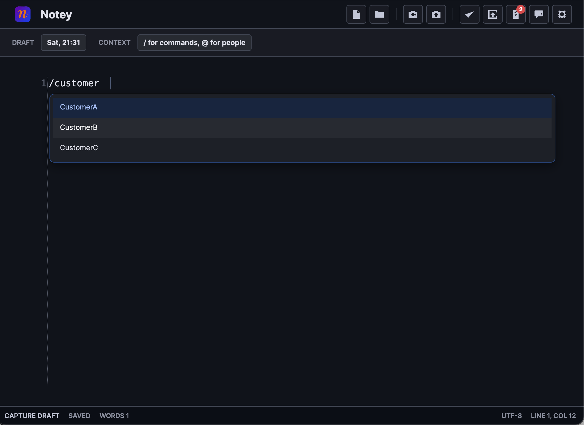Screen dimensions: 584x425
Task: Click the Notey app logo
Action: [x=23, y=14]
